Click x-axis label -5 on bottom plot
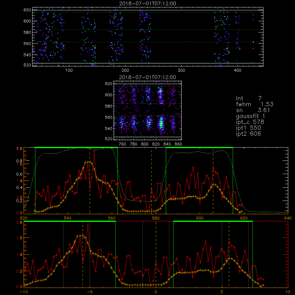Screen dimensions: 295x295 (90, 292)
